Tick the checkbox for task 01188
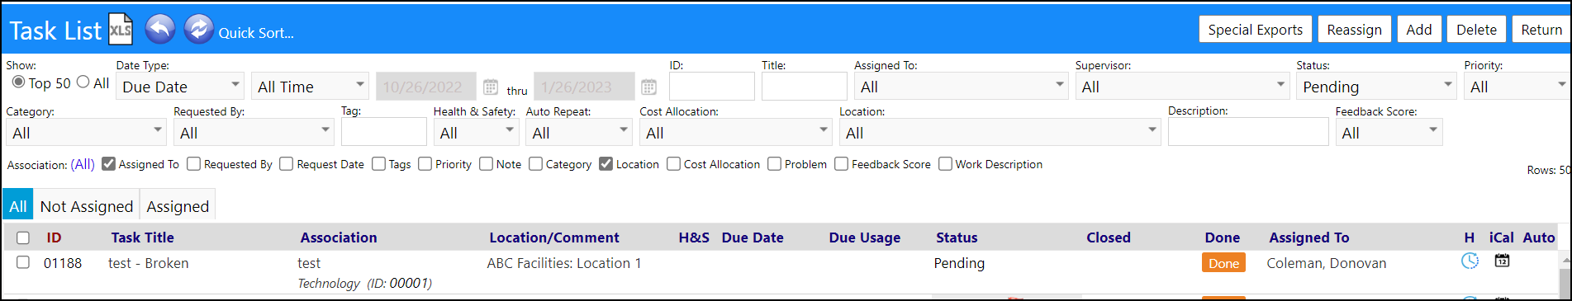 [23, 262]
